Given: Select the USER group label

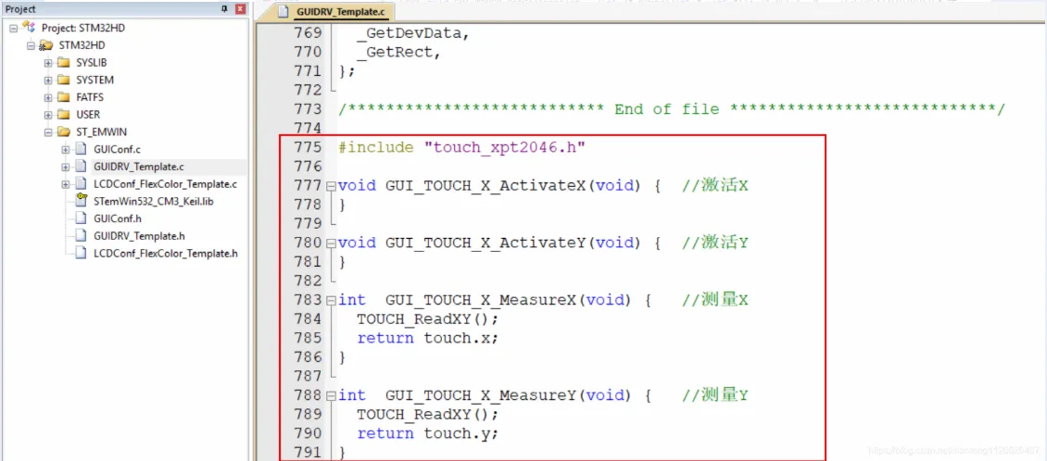Looking at the screenshot, I should tap(88, 115).
